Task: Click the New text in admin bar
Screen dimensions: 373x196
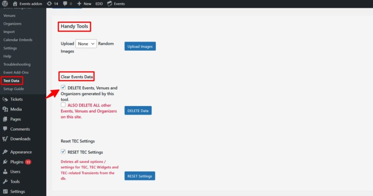Action: pyautogui.click(x=87, y=4)
